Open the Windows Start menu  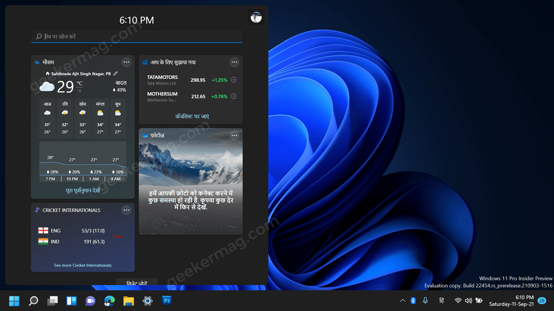(14, 301)
